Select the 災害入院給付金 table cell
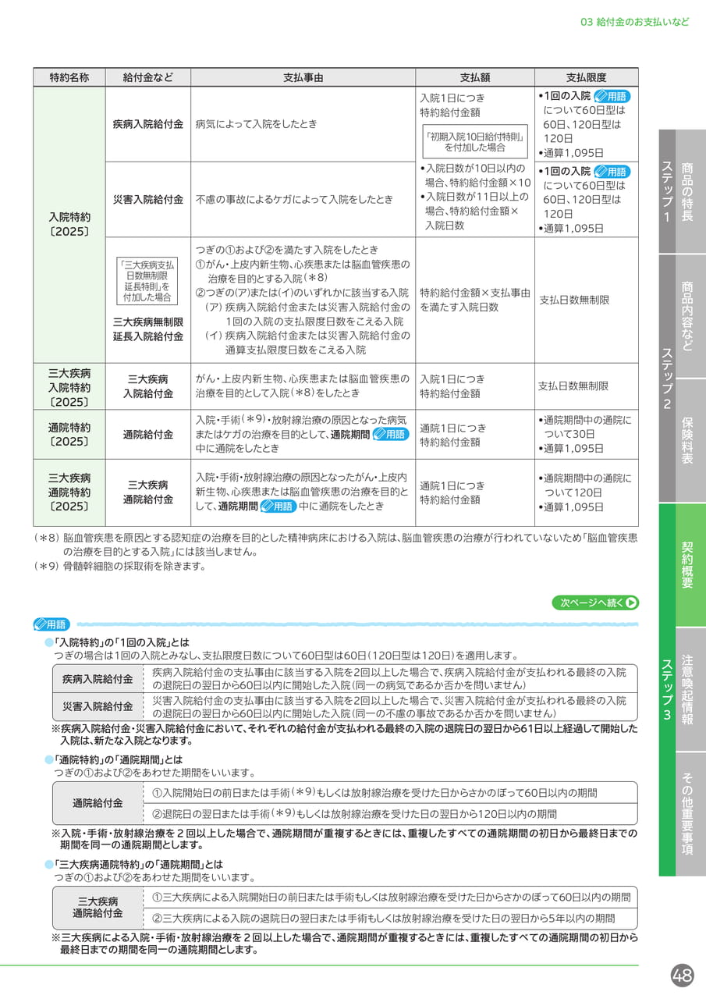The height and width of the screenshot is (999, 706). pos(147,199)
